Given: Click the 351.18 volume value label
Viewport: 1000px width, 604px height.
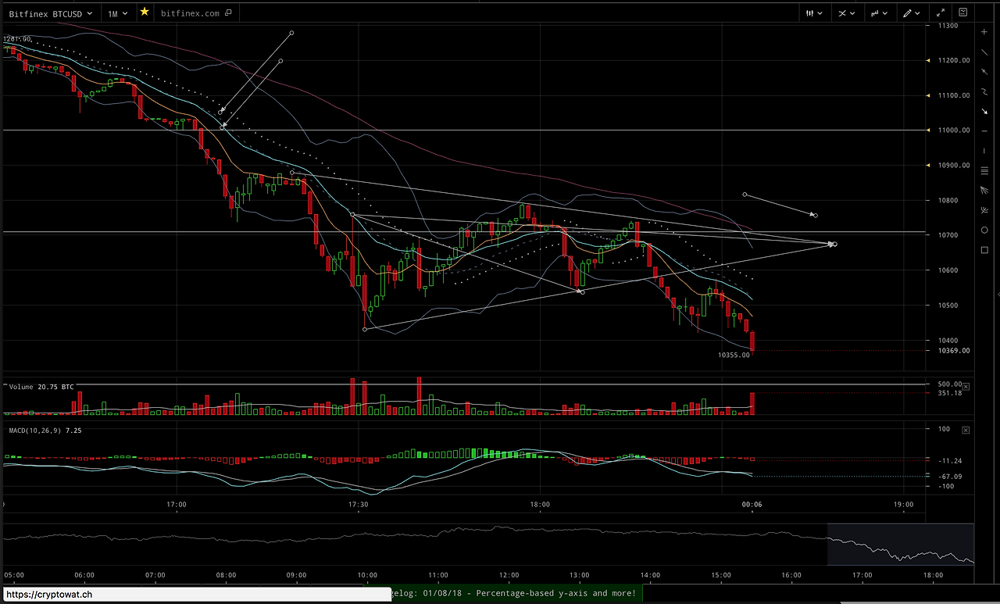Looking at the screenshot, I should tap(949, 393).
